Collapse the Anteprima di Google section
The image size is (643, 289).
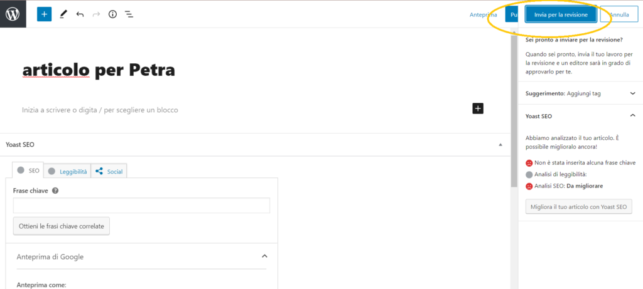pos(264,256)
